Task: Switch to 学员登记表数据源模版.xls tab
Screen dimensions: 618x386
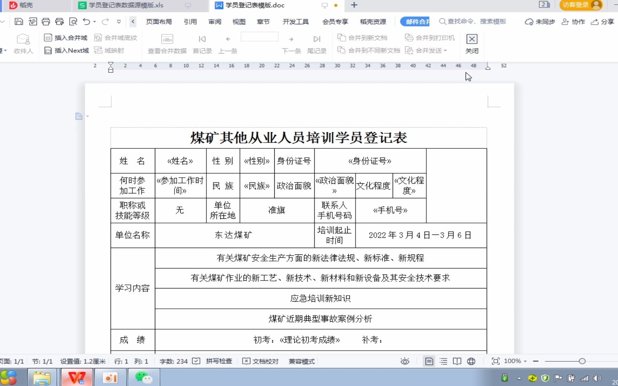Action: coord(126,5)
